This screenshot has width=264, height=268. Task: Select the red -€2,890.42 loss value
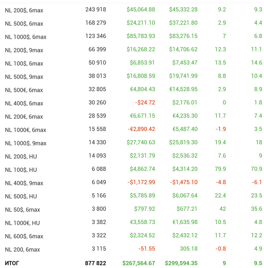point(141,129)
